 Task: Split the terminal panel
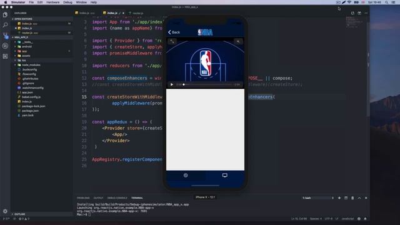(x=346, y=198)
